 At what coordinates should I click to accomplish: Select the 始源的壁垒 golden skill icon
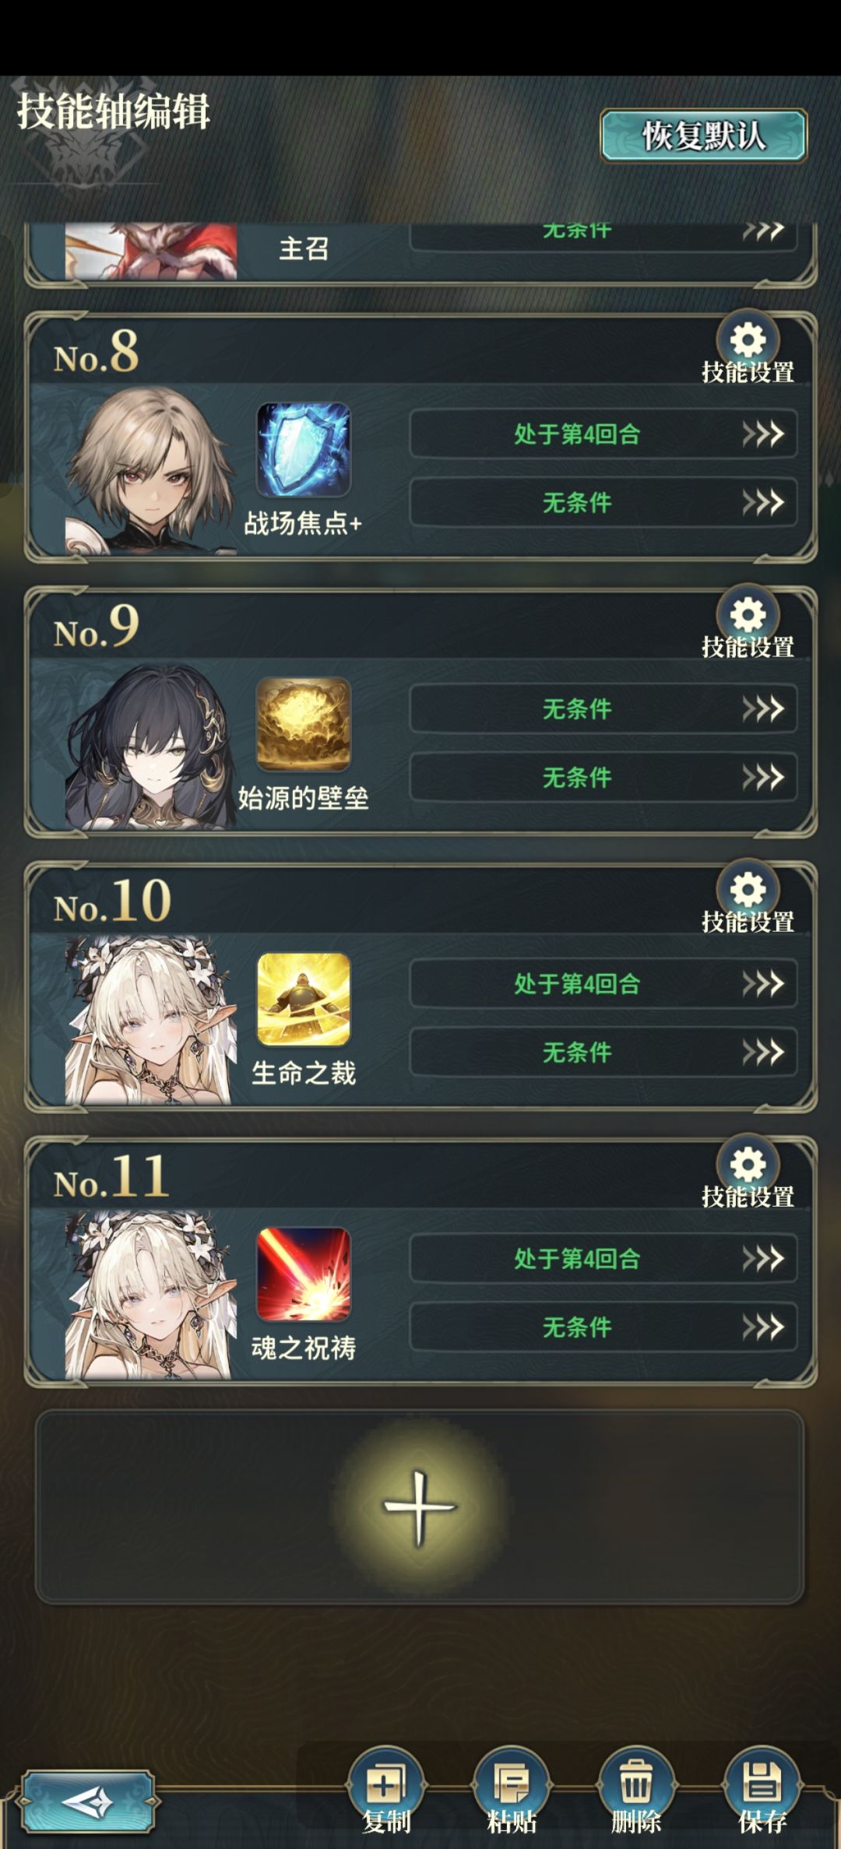coord(304,725)
